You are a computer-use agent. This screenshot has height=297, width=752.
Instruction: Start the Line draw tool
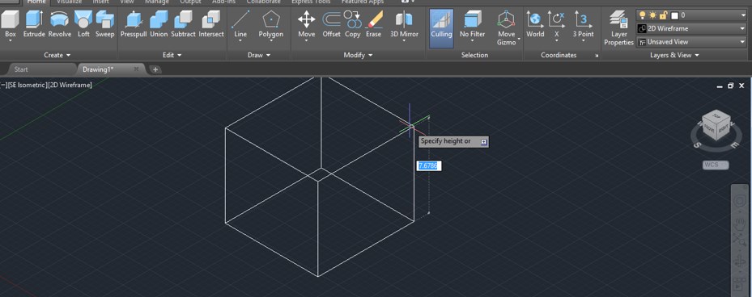point(240,24)
